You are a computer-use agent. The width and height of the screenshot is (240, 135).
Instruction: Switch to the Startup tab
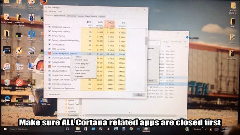pos(81,16)
